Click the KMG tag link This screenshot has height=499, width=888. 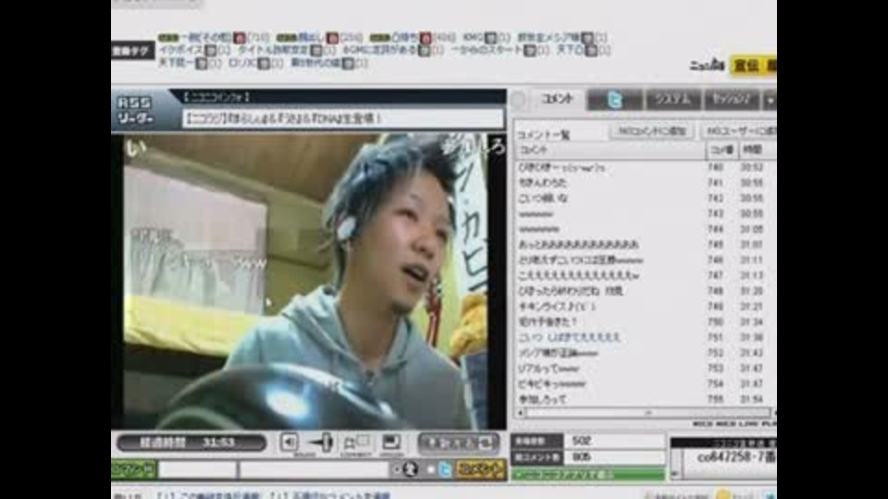pyautogui.click(x=473, y=37)
